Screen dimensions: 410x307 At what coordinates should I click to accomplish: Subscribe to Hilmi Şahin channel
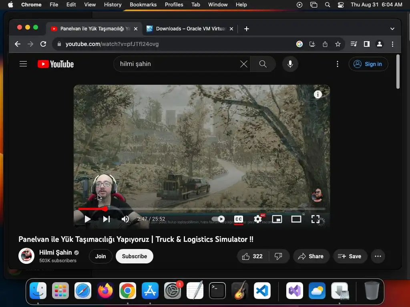pyautogui.click(x=135, y=256)
